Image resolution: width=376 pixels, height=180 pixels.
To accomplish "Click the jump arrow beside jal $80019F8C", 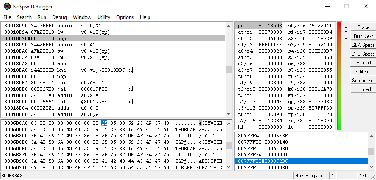I will (131, 89).
